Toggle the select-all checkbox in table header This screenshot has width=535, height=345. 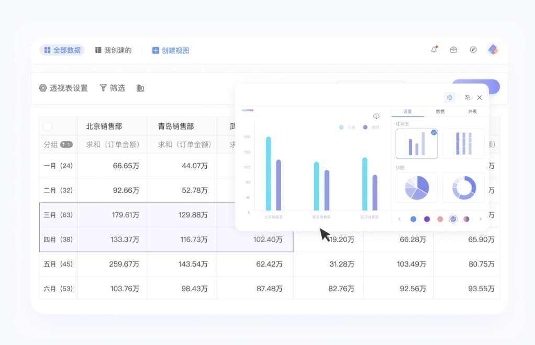tap(48, 126)
